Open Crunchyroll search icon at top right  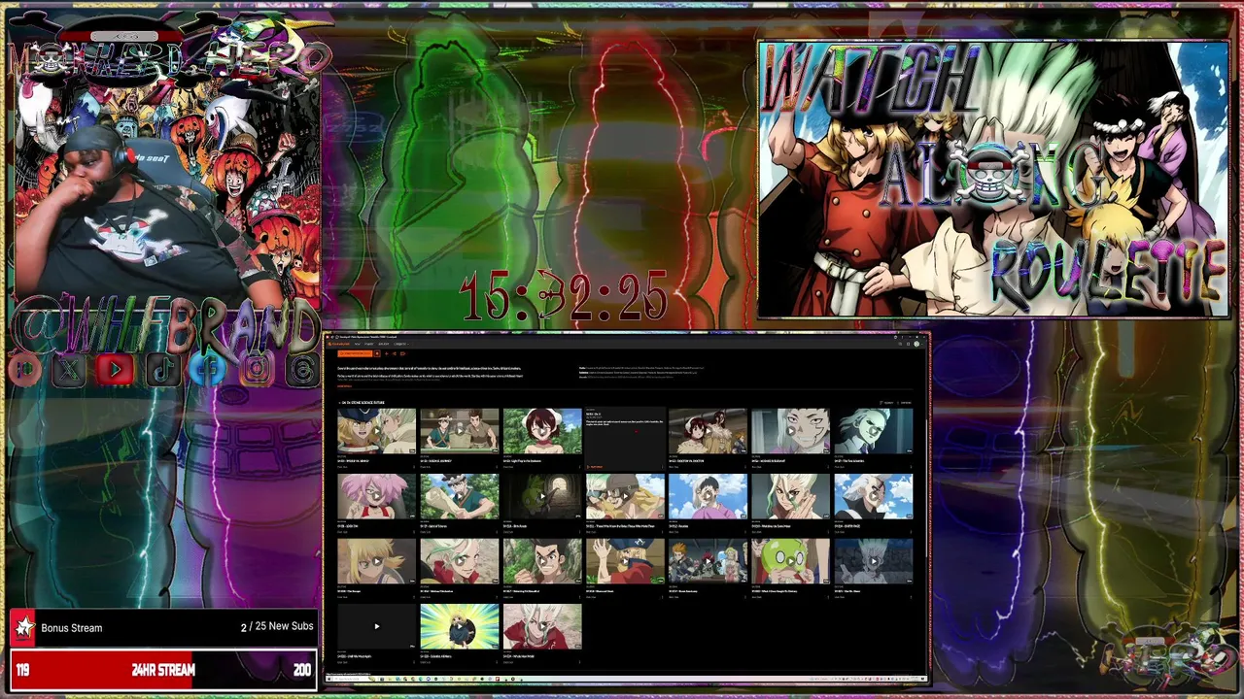coord(900,344)
